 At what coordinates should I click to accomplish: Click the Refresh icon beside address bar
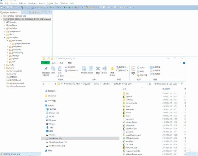pyautogui.click(x=150, y=84)
